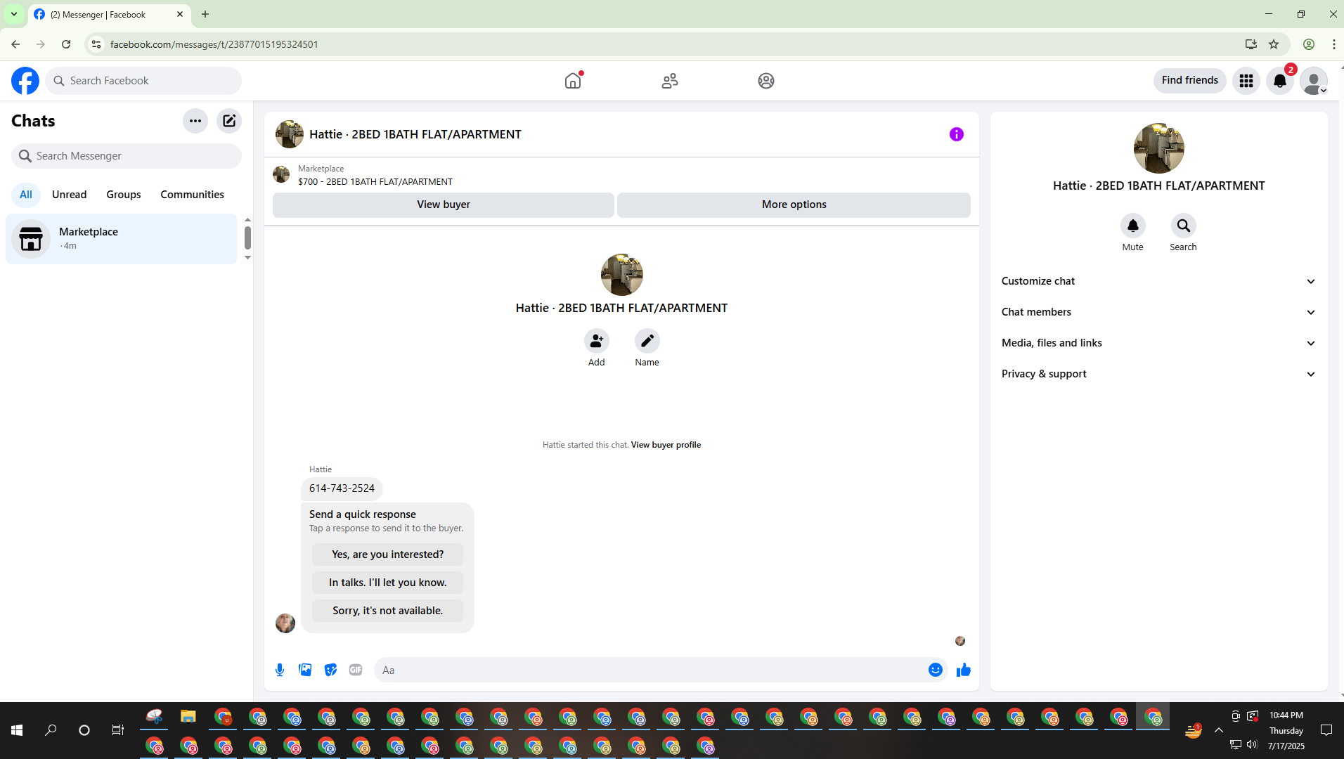Screen dimensions: 1344x759
Task: Open Facebook home via logo
Action: [25, 81]
